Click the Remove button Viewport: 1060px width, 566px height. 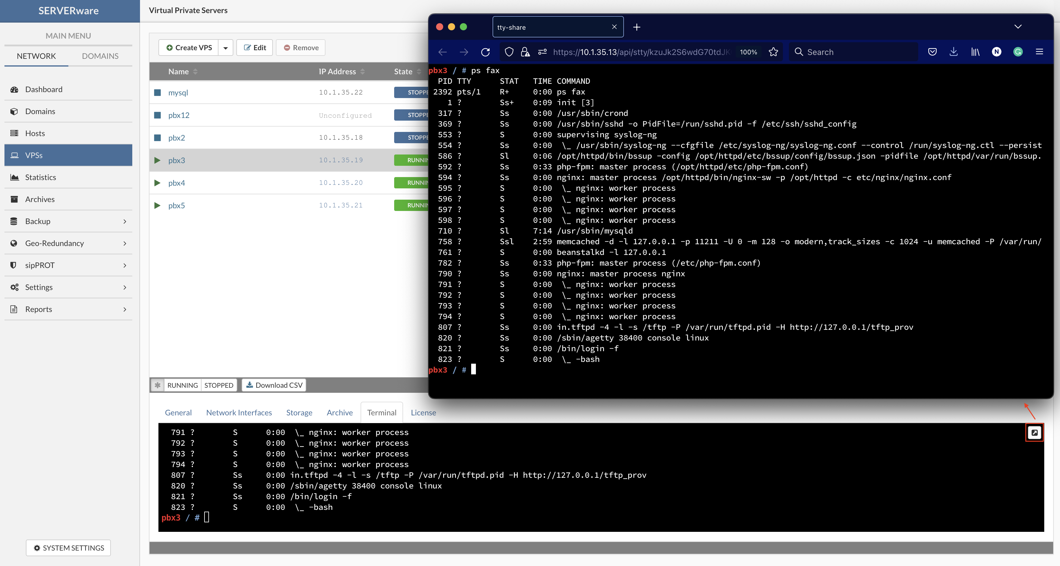[x=301, y=48]
